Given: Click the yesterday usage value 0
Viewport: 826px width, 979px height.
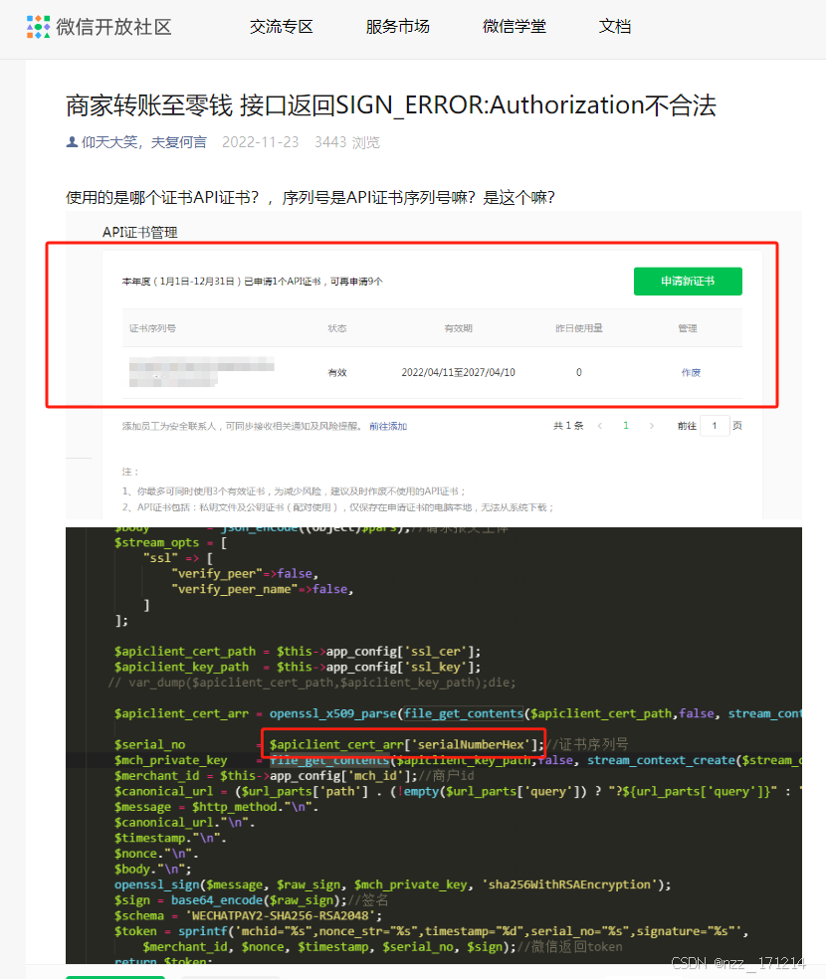Looking at the screenshot, I should [x=579, y=372].
